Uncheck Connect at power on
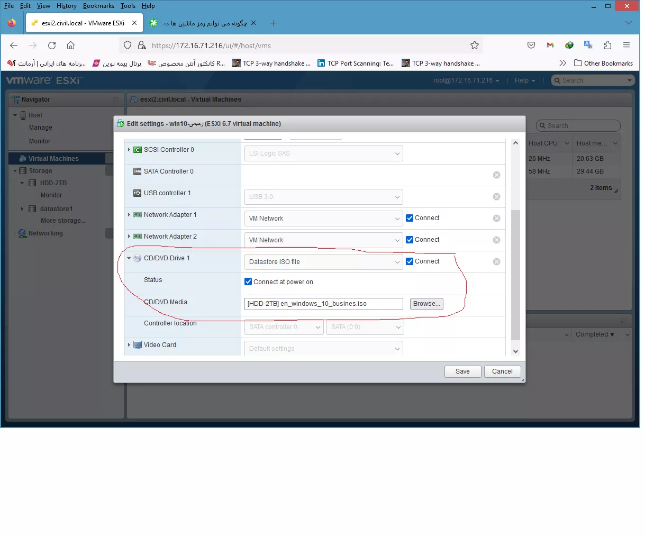 pos(248,281)
